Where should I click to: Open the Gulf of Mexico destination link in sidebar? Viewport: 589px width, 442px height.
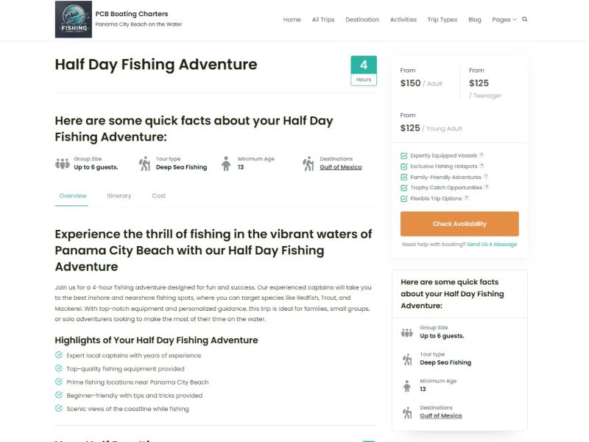click(x=440, y=415)
